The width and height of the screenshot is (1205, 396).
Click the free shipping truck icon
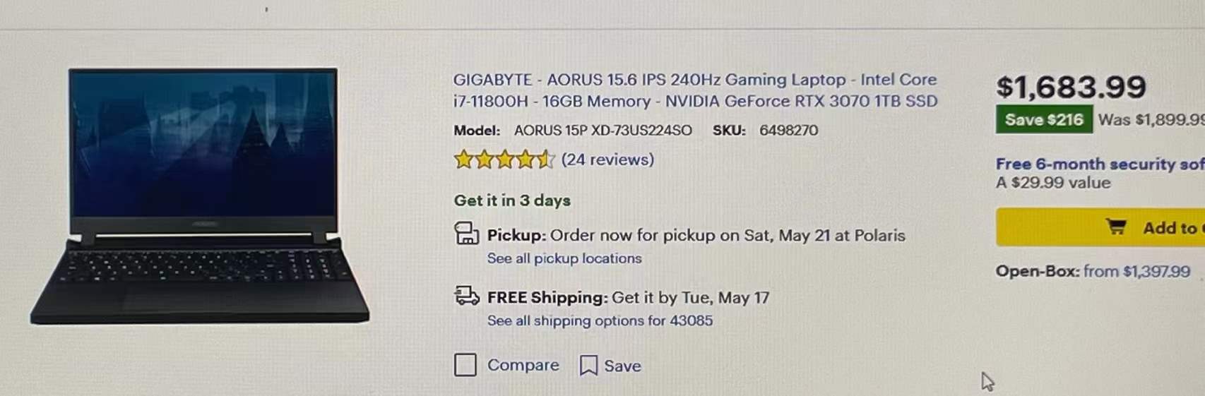[467, 296]
